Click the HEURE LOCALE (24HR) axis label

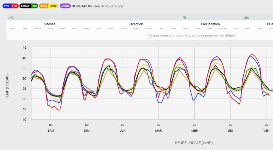pos(194,143)
